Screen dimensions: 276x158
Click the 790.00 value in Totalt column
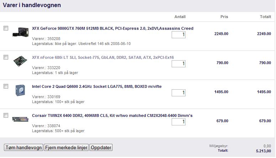click(265, 63)
